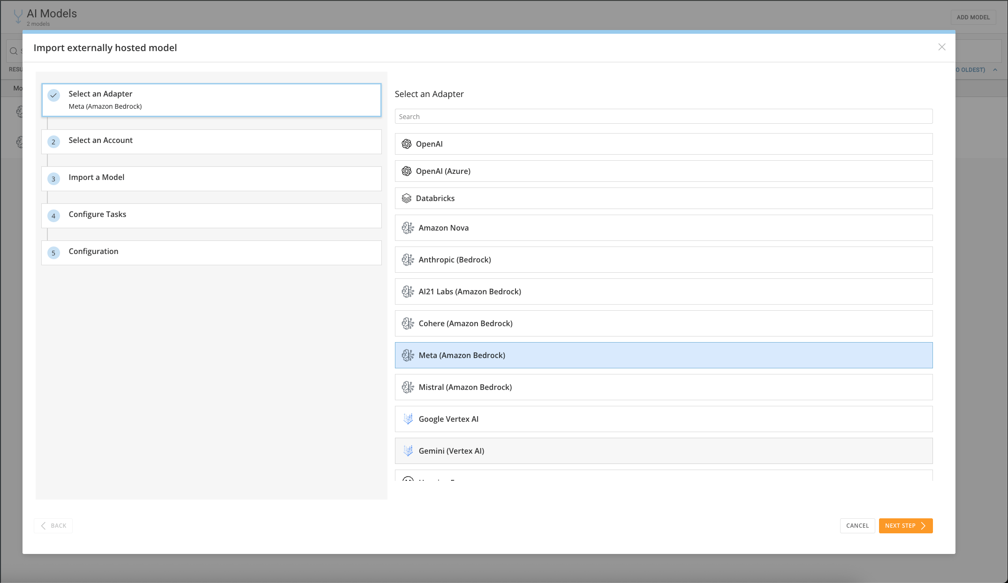Click the Anthropic (Bedrock) brain icon
The height and width of the screenshot is (583, 1008).
[x=408, y=260]
